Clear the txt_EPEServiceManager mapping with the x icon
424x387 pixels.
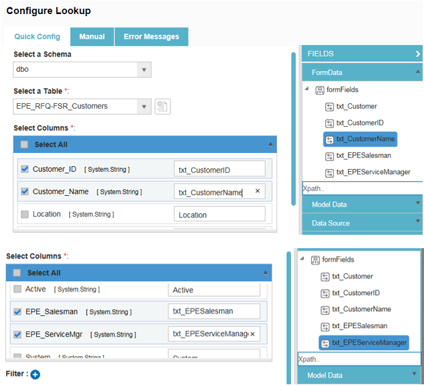253,334
